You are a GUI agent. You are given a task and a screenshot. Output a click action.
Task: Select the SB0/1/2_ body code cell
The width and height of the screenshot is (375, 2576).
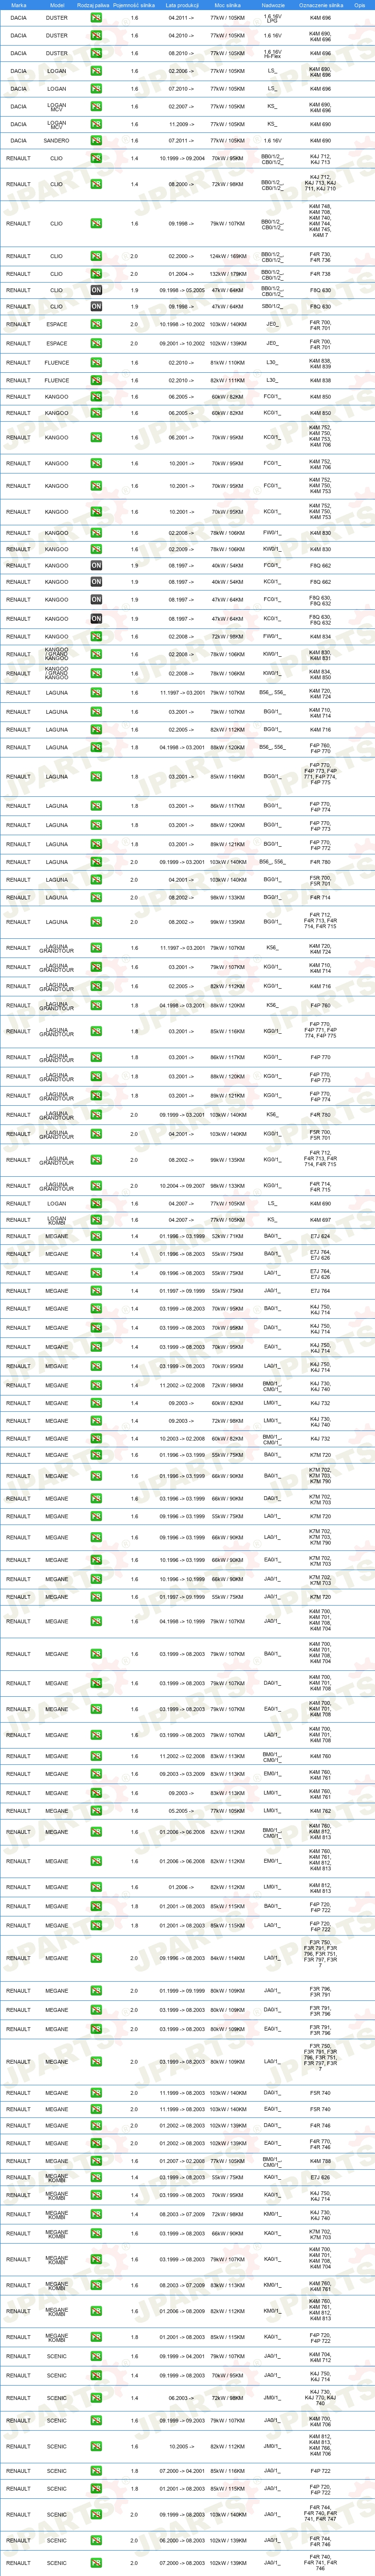(272, 307)
